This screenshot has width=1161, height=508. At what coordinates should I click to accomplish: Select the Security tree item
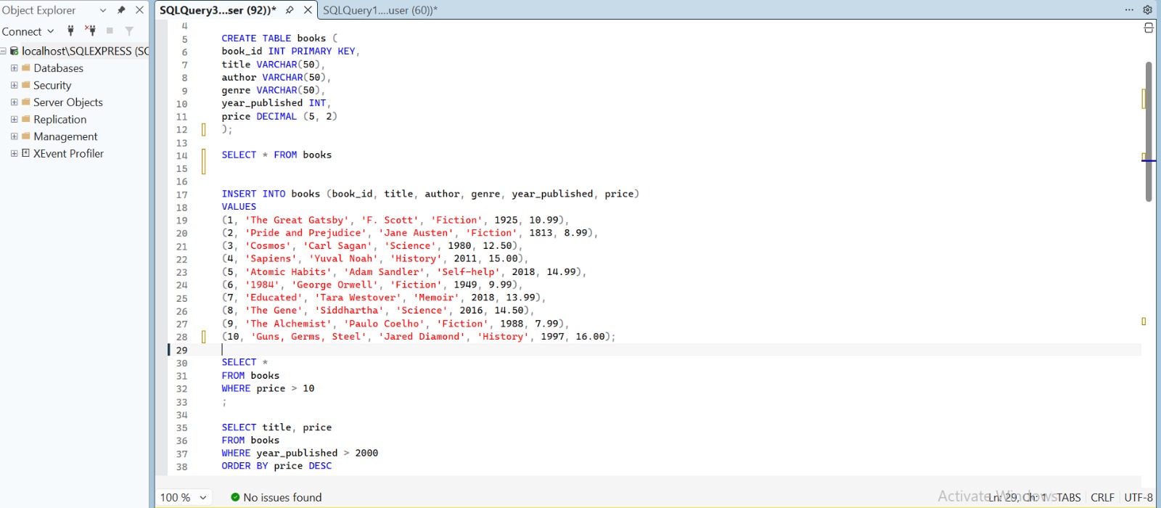[52, 85]
